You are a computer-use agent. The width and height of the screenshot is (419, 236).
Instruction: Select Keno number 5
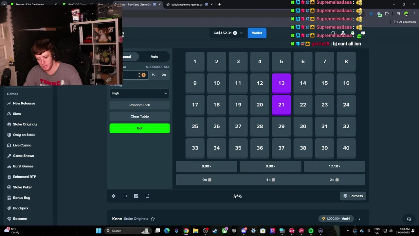282,62
